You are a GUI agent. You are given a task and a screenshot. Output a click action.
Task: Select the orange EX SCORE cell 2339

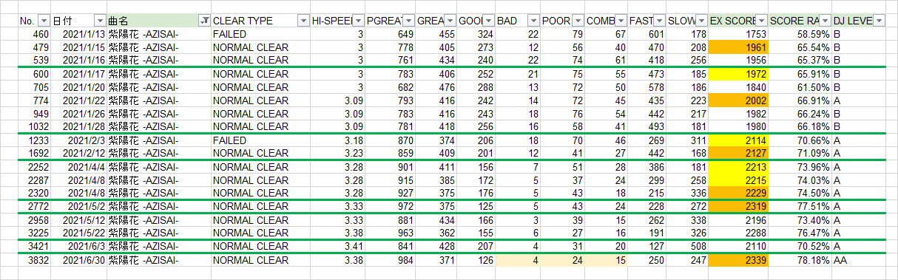[739, 260]
